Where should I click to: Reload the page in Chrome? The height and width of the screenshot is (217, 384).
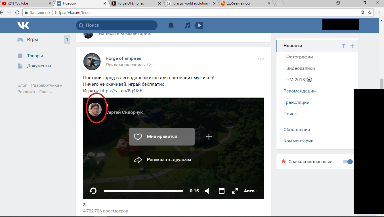[17, 12]
